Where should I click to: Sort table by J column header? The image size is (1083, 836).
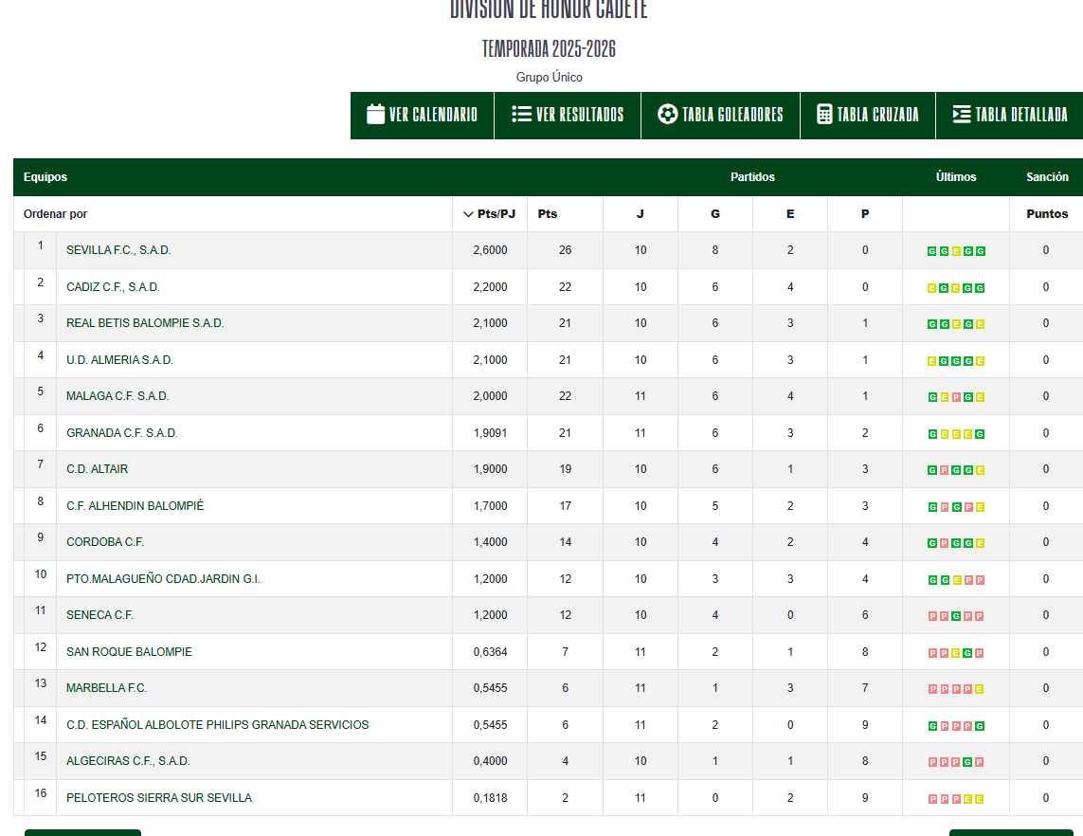click(x=641, y=214)
